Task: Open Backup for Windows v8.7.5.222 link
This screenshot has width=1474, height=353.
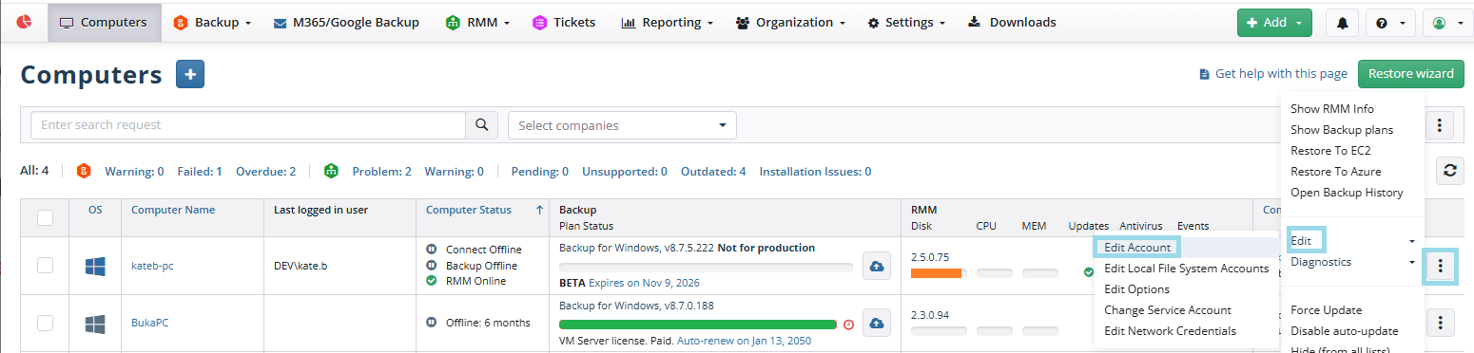Action: coord(636,248)
